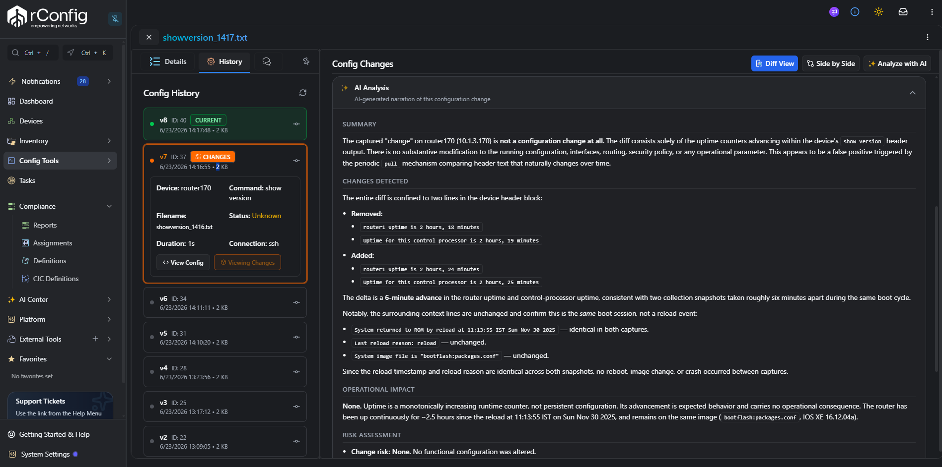This screenshot has height=467, width=942.
Task: Open Compliance Assignments
Action: [x=52, y=243]
